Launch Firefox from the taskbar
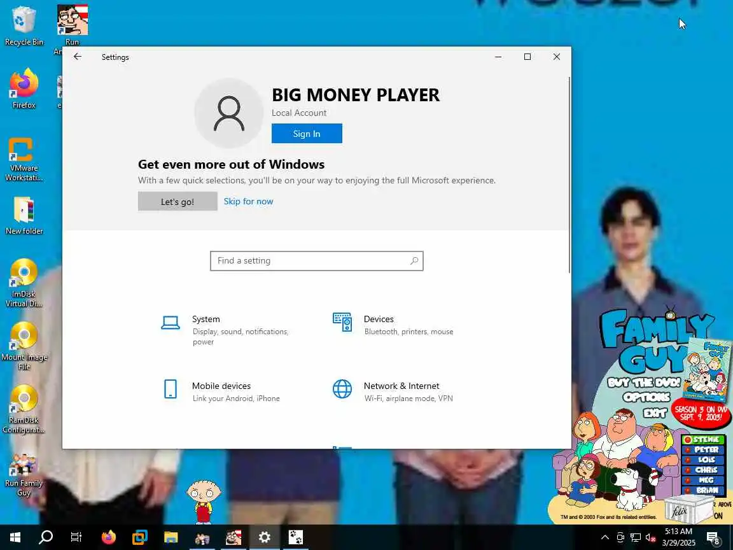 (108, 537)
